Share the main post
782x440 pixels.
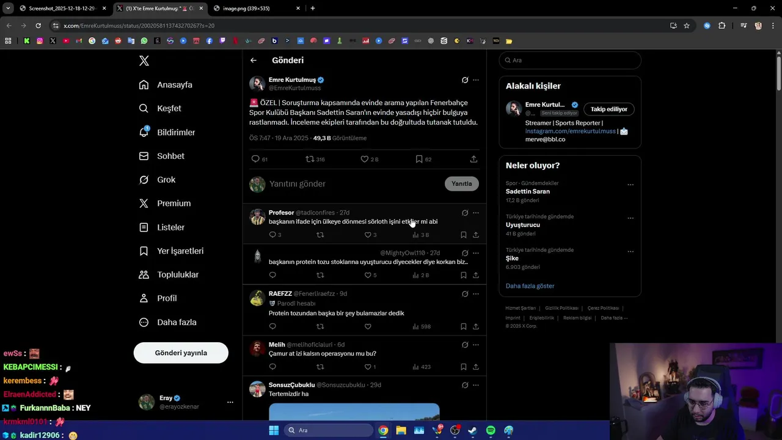(473, 159)
